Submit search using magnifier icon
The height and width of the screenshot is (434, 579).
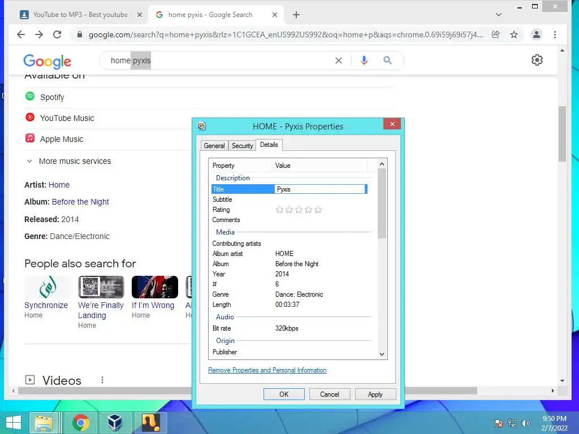pos(387,60)
